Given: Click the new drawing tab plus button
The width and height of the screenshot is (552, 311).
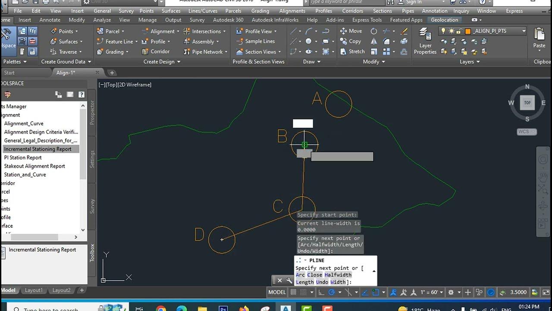Looking at the screenshot, I should pos(112,73).
